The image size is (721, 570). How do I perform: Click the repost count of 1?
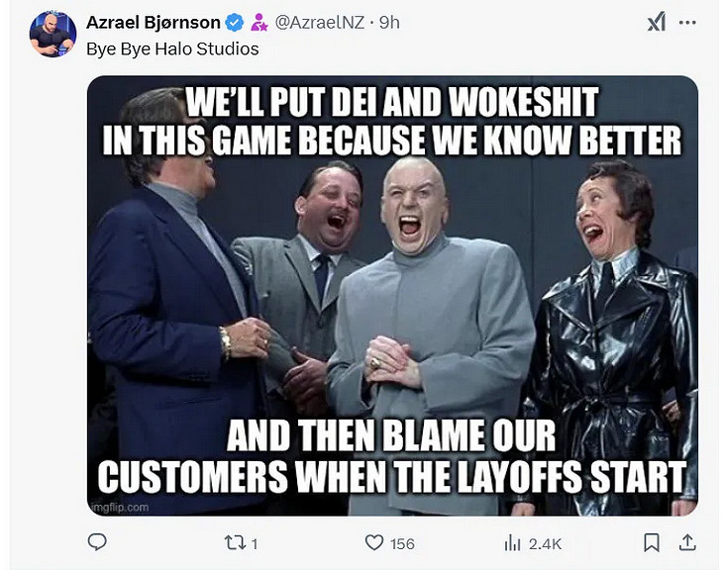(255, 544)
